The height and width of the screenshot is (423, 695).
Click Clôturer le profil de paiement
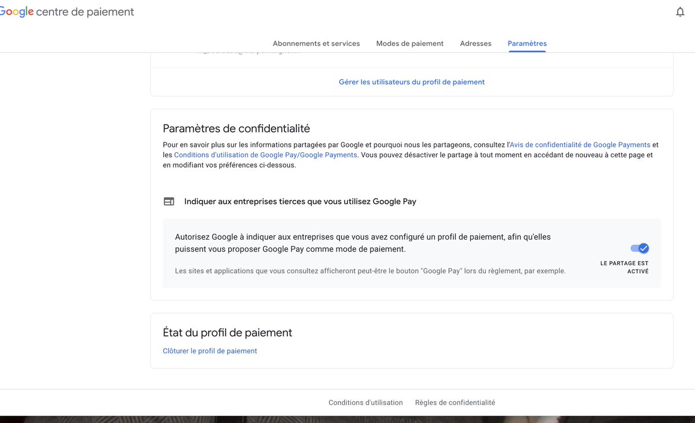[x=210, y=351]
